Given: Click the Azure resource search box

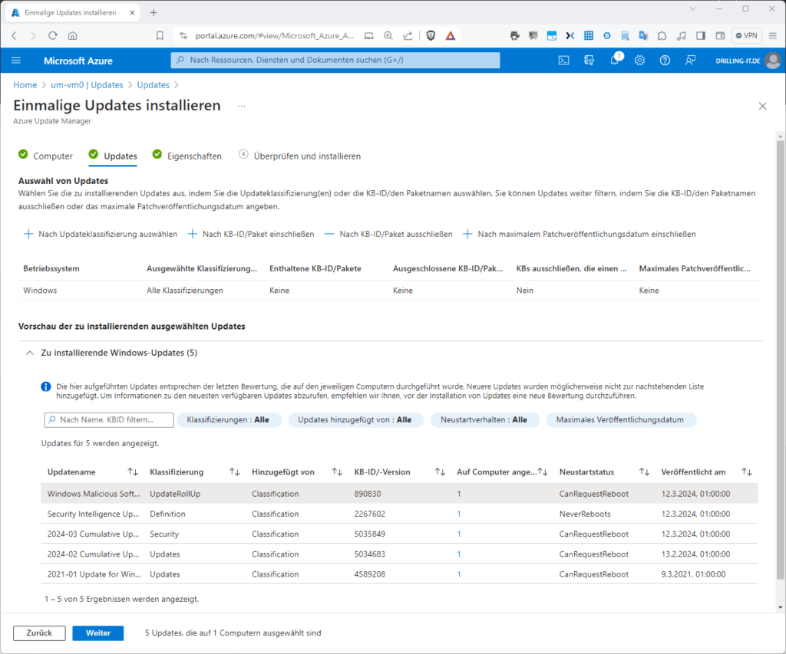Looking at the screenshot, I should coord(335,60).
